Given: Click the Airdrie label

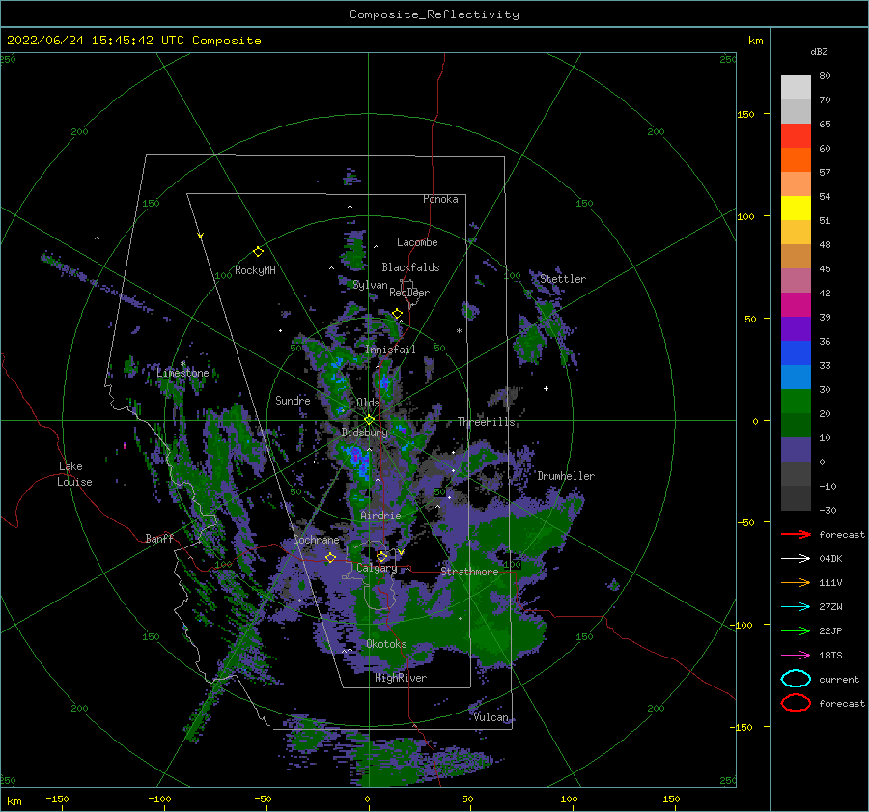Looking at the screenshot, I should [380, 516].
